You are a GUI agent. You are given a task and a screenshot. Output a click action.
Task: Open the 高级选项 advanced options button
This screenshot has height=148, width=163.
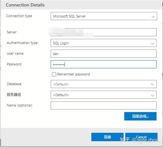pyautogui.click(x=140, y=116)
